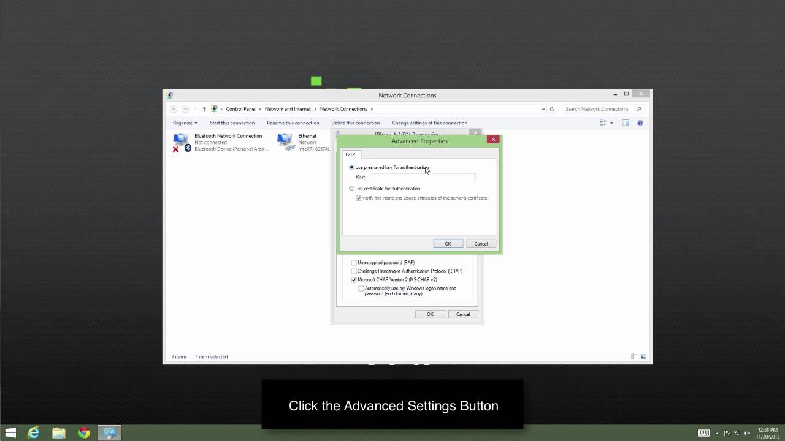The image size is (785, 441).
Task: Show hidden tray icons arrow
Action: coord(718,433)
